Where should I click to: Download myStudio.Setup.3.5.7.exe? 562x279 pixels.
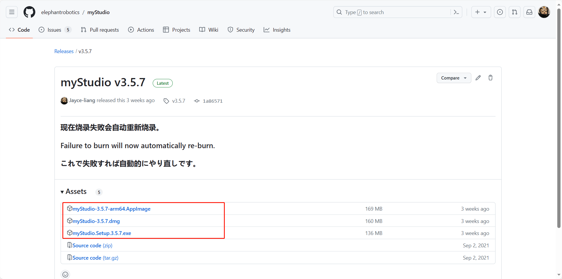pos(102,233)
